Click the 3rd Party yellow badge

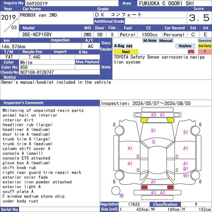[205, 46]
